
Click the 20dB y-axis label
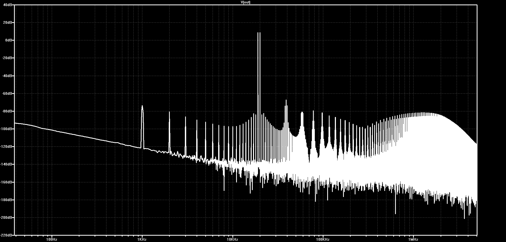[8, 22]
